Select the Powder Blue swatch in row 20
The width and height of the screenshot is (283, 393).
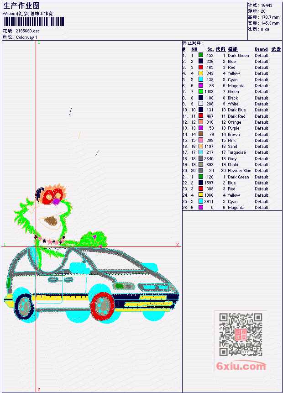201,171
